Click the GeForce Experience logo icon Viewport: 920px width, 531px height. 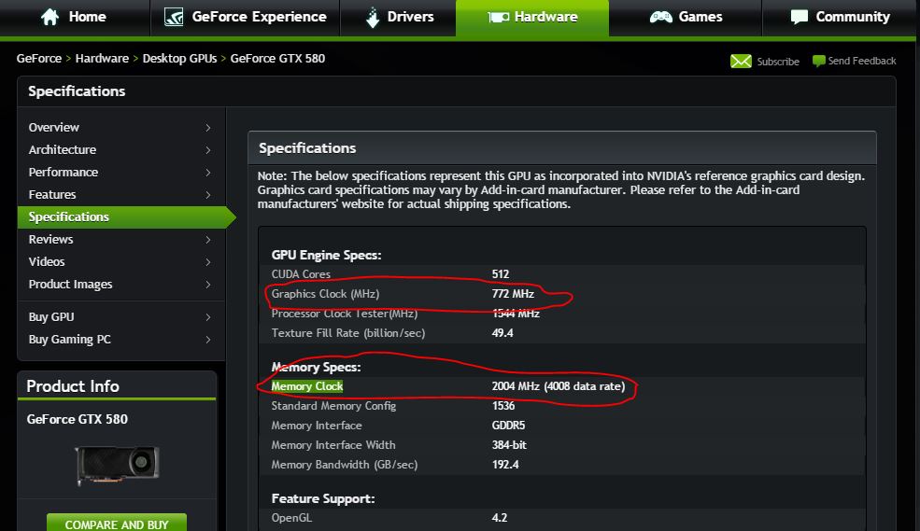pos(174,17)
